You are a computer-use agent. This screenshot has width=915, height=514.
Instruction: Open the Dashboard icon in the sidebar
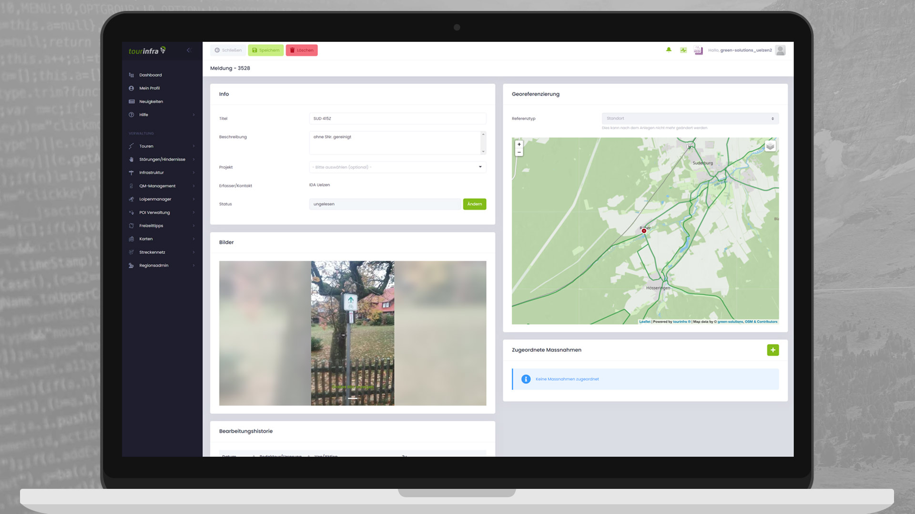(132, 75)
